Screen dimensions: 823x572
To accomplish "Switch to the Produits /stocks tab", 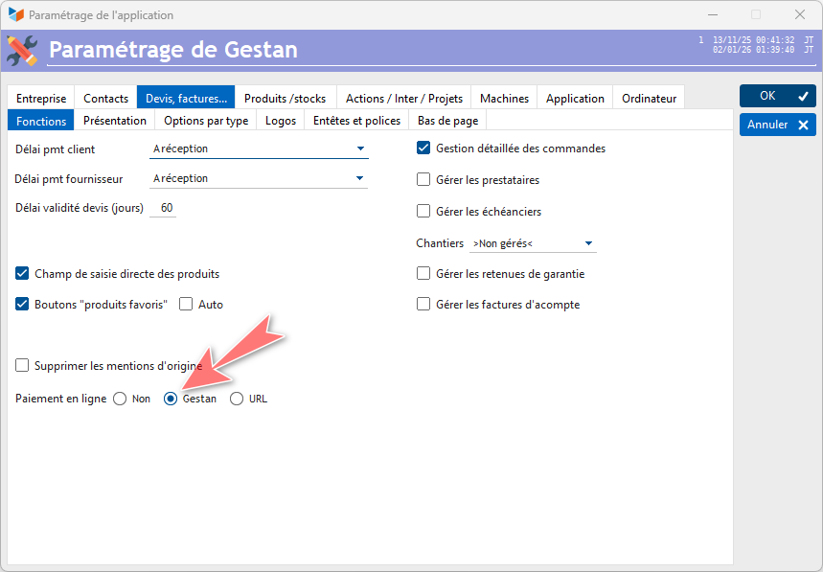I will pos(285,98).
